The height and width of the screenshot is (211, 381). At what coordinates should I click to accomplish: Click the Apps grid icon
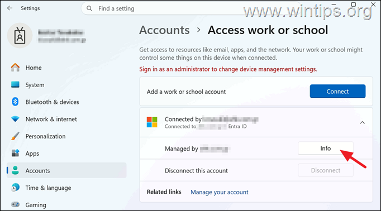click(x=15, y=153)
